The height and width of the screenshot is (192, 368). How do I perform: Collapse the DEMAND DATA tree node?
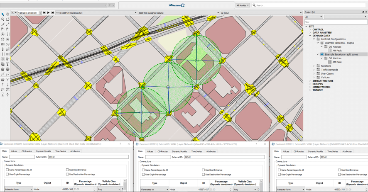click(310, 36)
